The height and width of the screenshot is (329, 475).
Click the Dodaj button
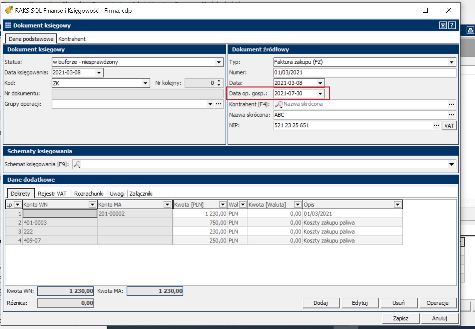point(321,303)
